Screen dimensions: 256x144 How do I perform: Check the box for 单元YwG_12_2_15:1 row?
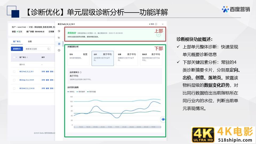coord(14,72)
